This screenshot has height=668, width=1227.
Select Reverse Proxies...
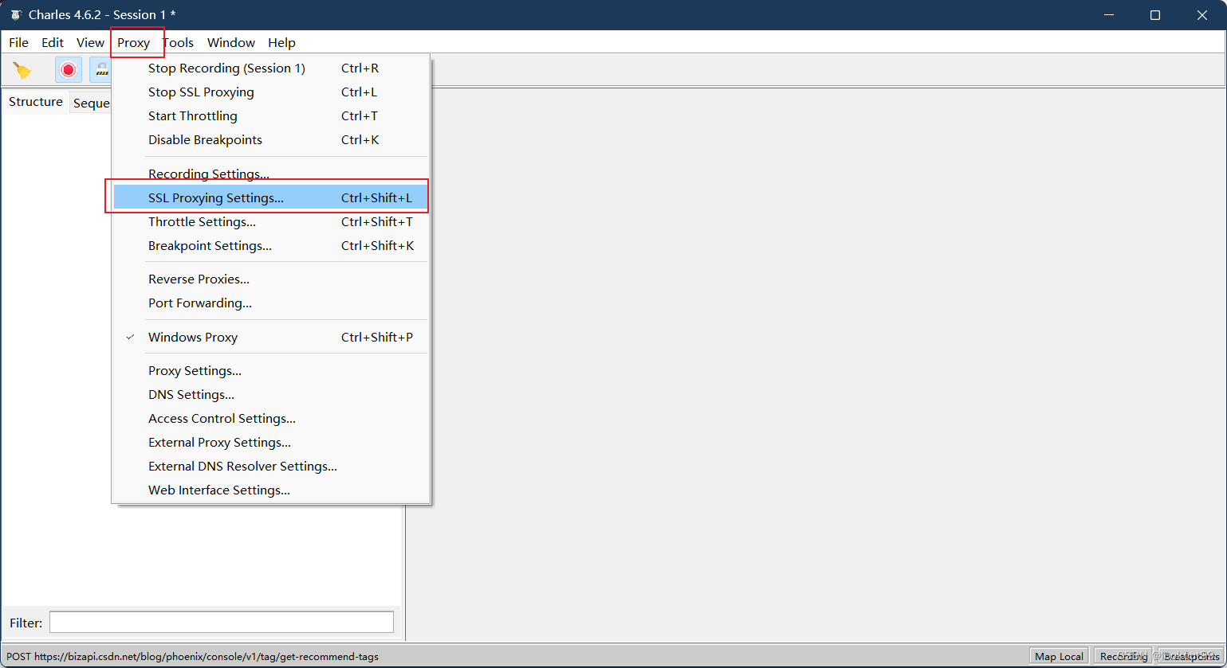(271, 279)
